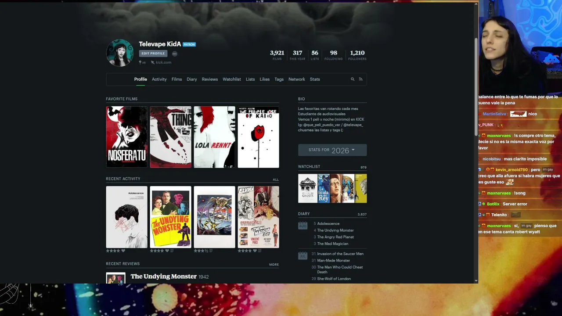
Task: Open the 'Rey' poster in the watchlist
Action: point(324,188)
